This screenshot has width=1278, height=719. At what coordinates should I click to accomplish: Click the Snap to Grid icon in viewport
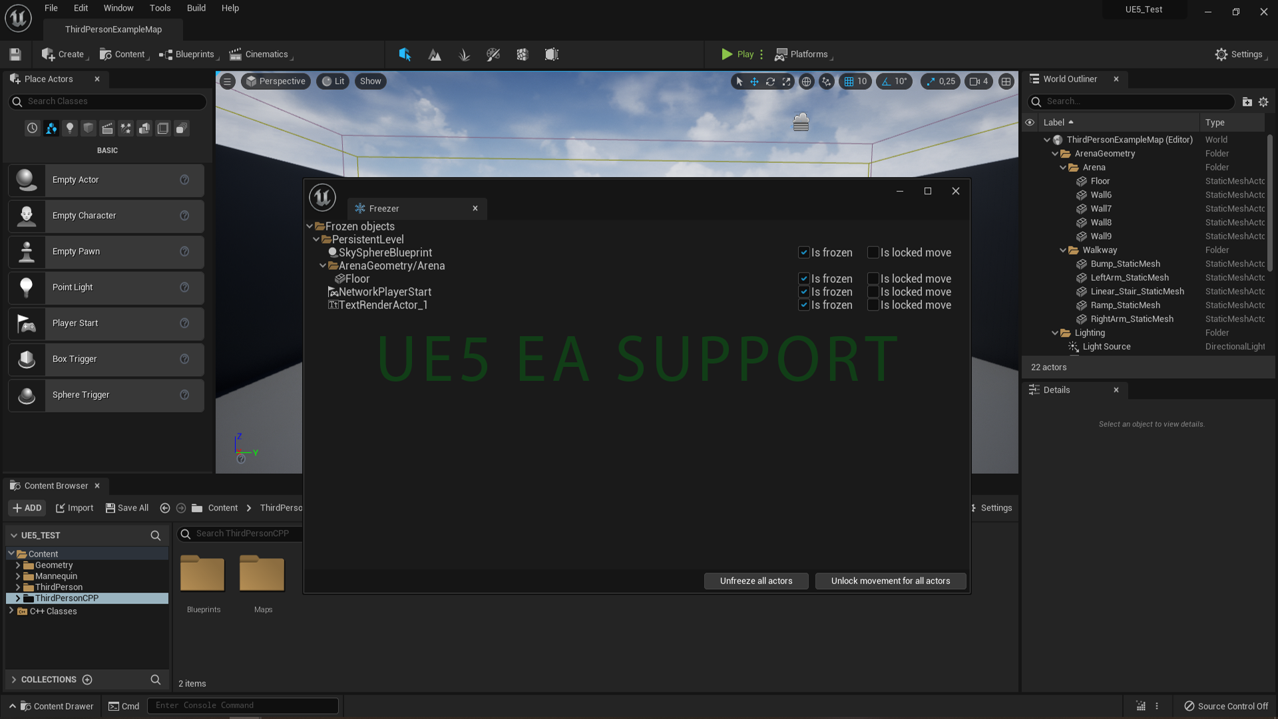[846, 81]
